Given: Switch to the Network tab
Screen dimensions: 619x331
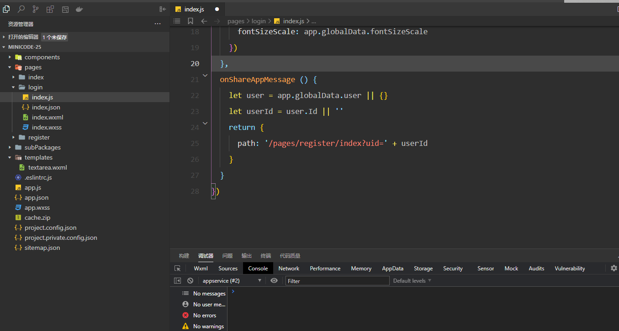Looking at the screenshot, I should 289,269.
